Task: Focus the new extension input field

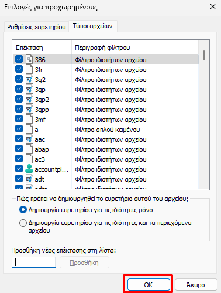Action: 33,263
